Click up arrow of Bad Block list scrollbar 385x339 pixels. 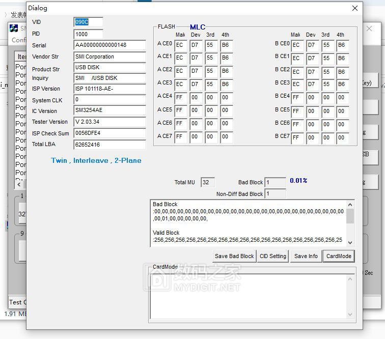coord(350,205)
